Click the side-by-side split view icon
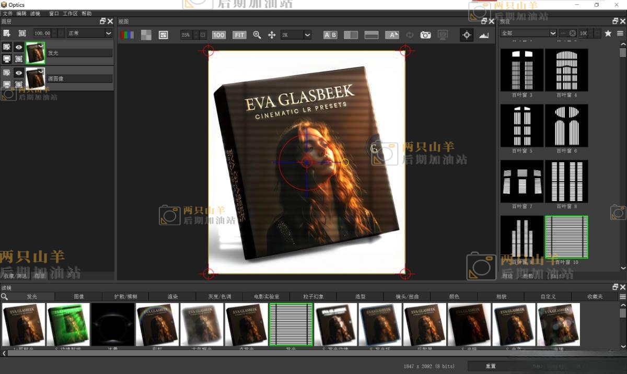 pyautogui.click(x=351, y=35)
